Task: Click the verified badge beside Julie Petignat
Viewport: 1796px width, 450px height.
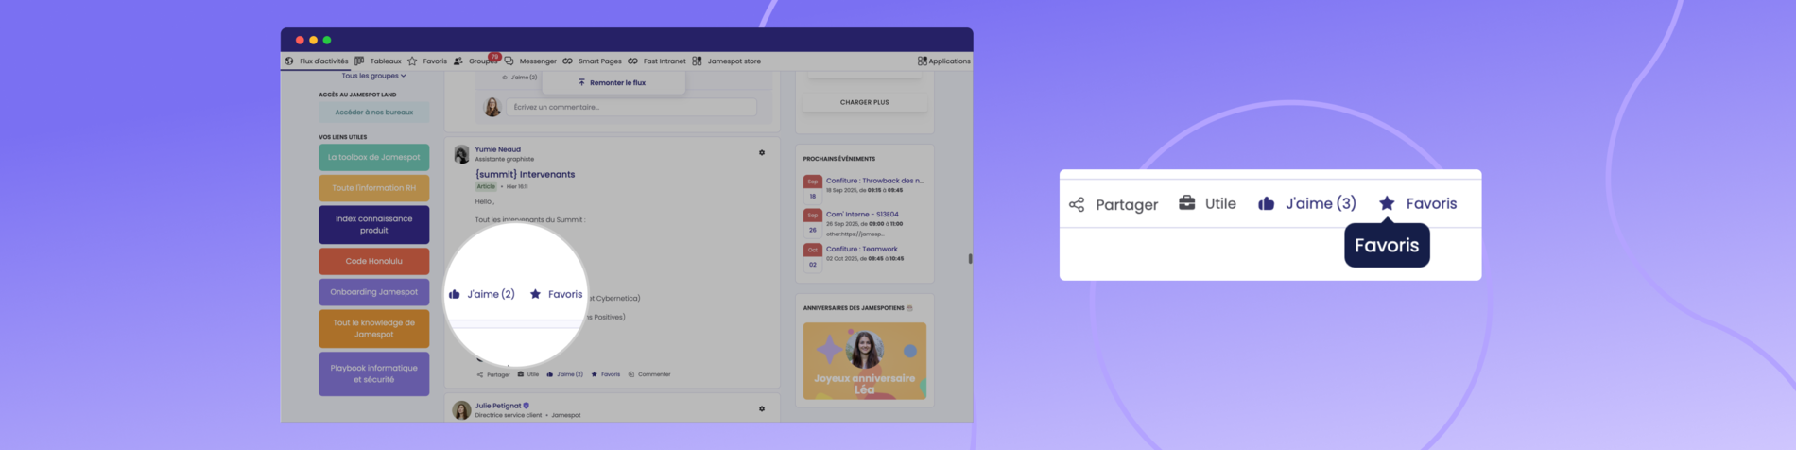Action: (527, 406)
